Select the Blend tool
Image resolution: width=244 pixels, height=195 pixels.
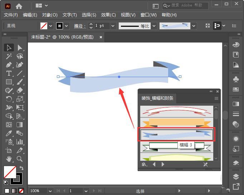point(20,133)
